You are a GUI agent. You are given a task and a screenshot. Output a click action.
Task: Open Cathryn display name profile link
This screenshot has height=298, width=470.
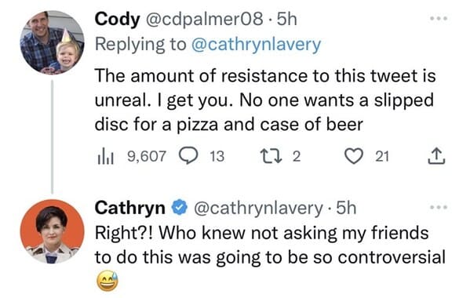tap(129, 208)
